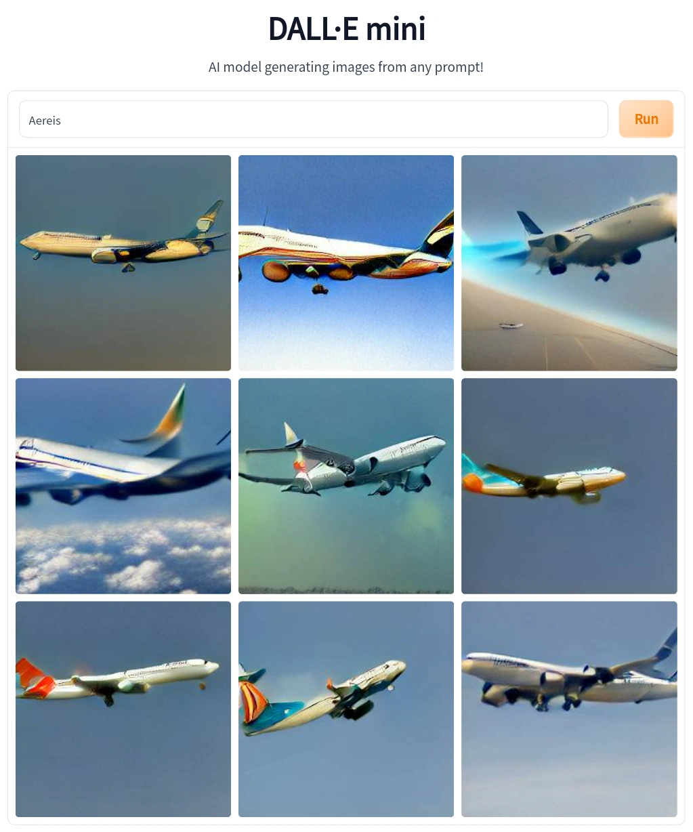Open the center image with the greenish haze
Screen dimensions: 693x832
point(346,486)
